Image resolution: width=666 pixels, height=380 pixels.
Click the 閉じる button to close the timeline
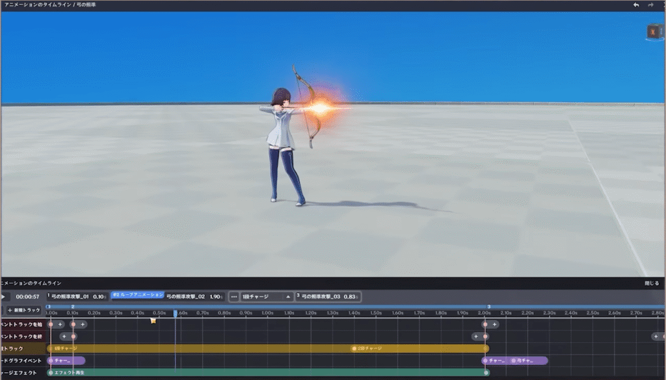click(651, 283)
